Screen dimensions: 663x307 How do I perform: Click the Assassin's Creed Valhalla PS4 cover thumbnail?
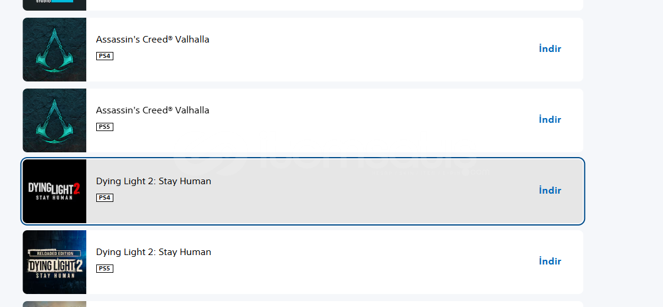click(54, 50)
